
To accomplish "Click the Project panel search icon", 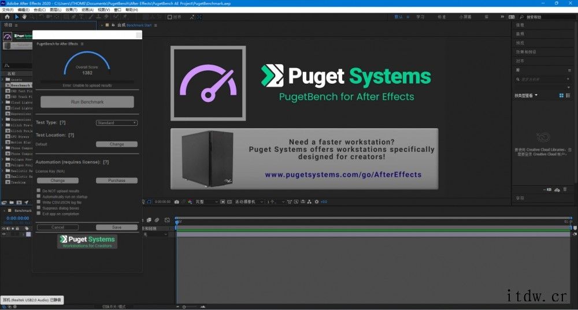I will coord(6,66).
